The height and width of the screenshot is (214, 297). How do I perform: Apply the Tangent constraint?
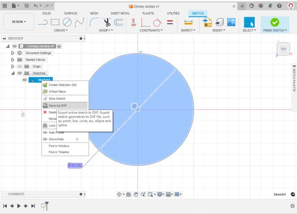[157, 22]
